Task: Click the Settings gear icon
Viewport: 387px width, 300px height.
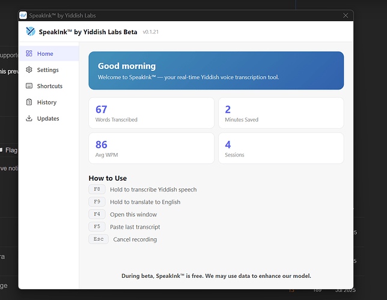Action: [29, 70]
